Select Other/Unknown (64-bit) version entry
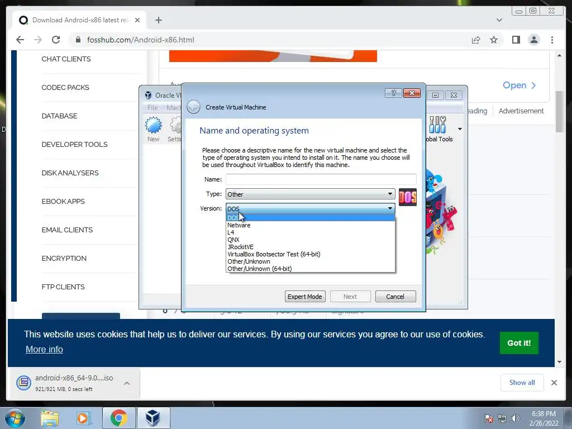Image resolution: width=572 pixels, height=429 pixels. 310,269
